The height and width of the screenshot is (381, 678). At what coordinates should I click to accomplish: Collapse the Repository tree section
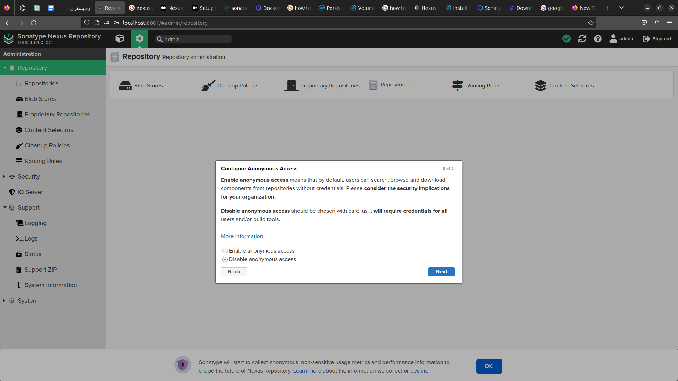(5, 68)
